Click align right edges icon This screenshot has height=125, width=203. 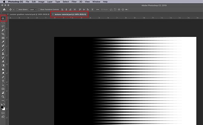pyautogui.click(x=70, y=9)
